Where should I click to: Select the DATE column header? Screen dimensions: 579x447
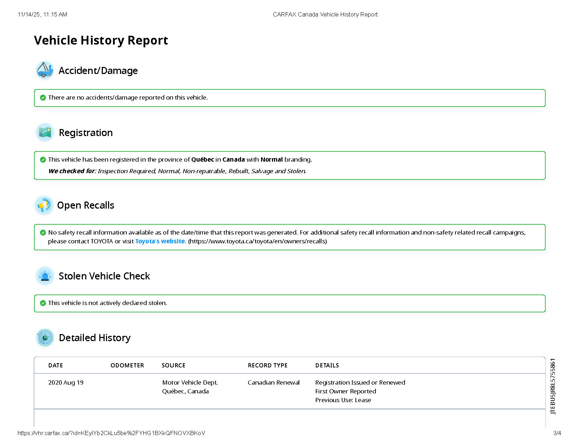55,365
